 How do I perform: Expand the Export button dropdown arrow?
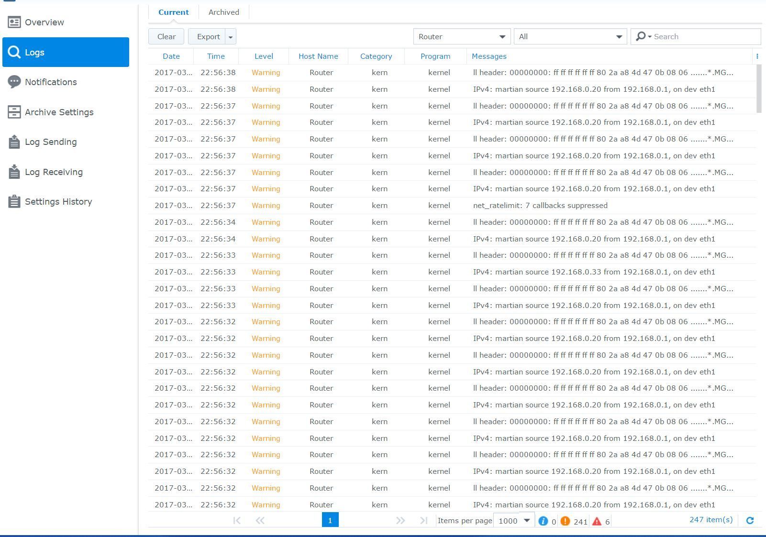(x=231, y=37)
